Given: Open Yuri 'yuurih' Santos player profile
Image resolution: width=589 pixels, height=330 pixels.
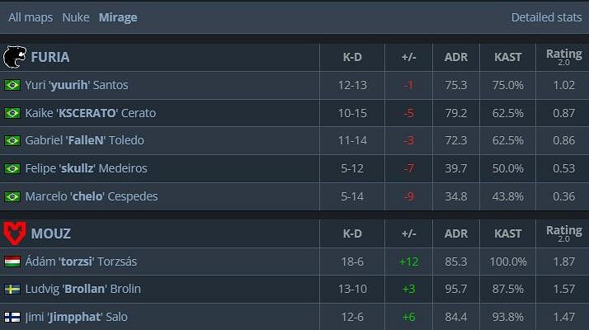Looking at the screenshot, I should 77,85.
